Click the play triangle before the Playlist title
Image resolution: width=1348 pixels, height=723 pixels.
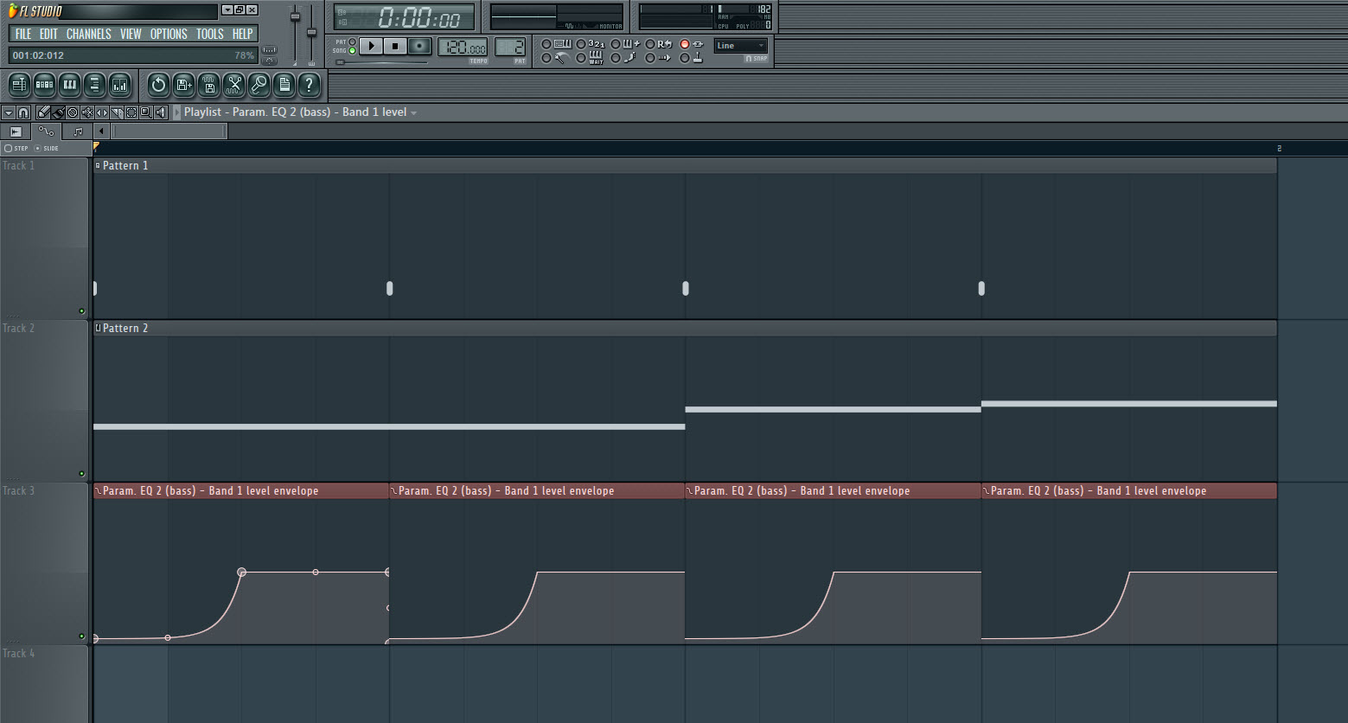click(177, 112)
